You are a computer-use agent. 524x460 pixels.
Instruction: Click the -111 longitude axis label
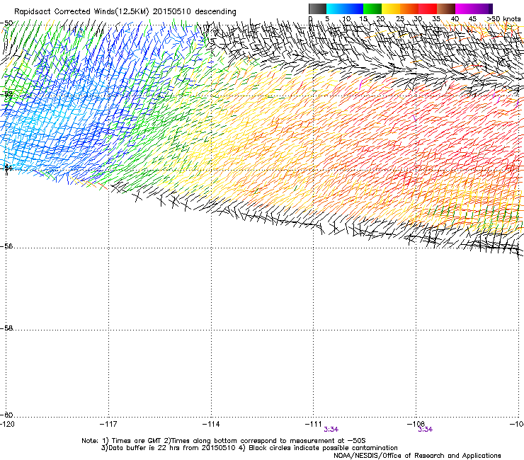click(313, 424)
